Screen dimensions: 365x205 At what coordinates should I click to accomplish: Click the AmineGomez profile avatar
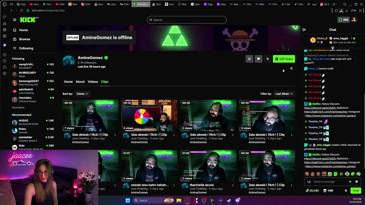[69, 62]
